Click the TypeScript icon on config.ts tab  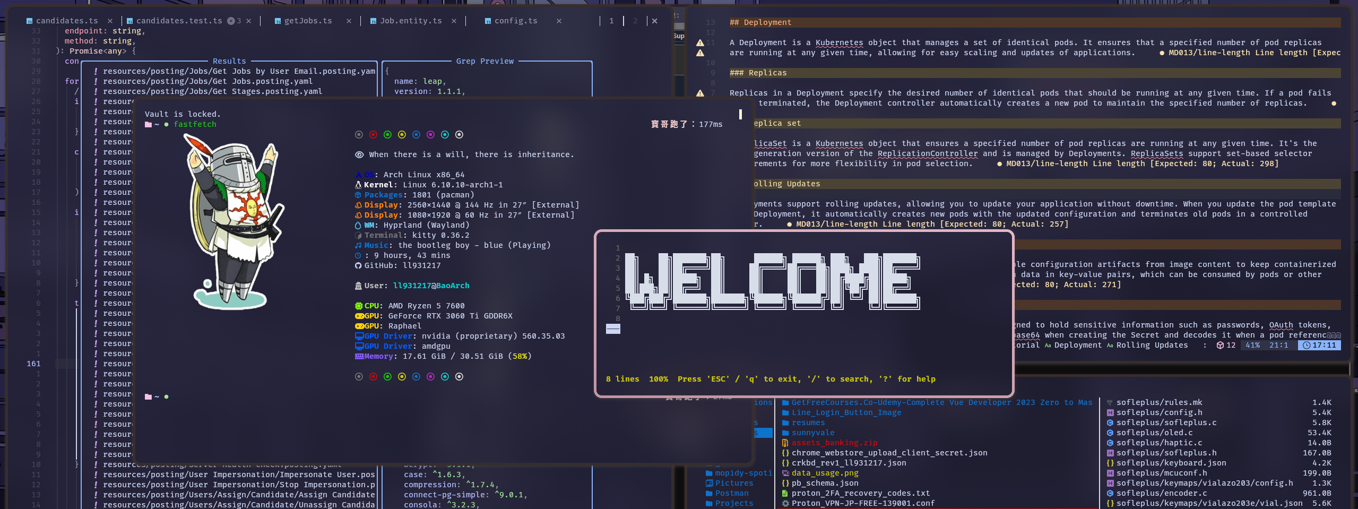click(488, 21)
